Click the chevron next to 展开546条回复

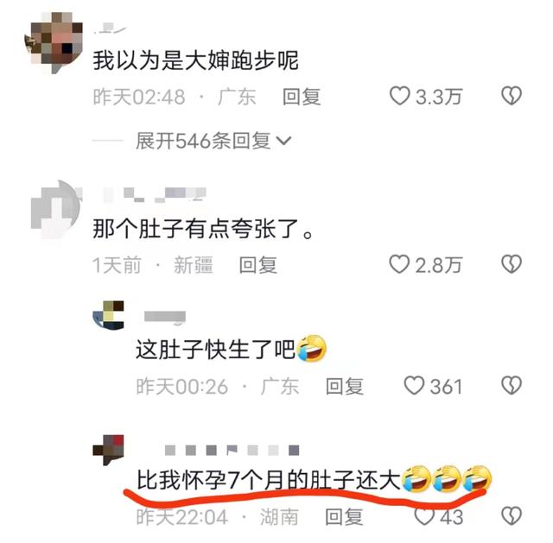point(283,141)
